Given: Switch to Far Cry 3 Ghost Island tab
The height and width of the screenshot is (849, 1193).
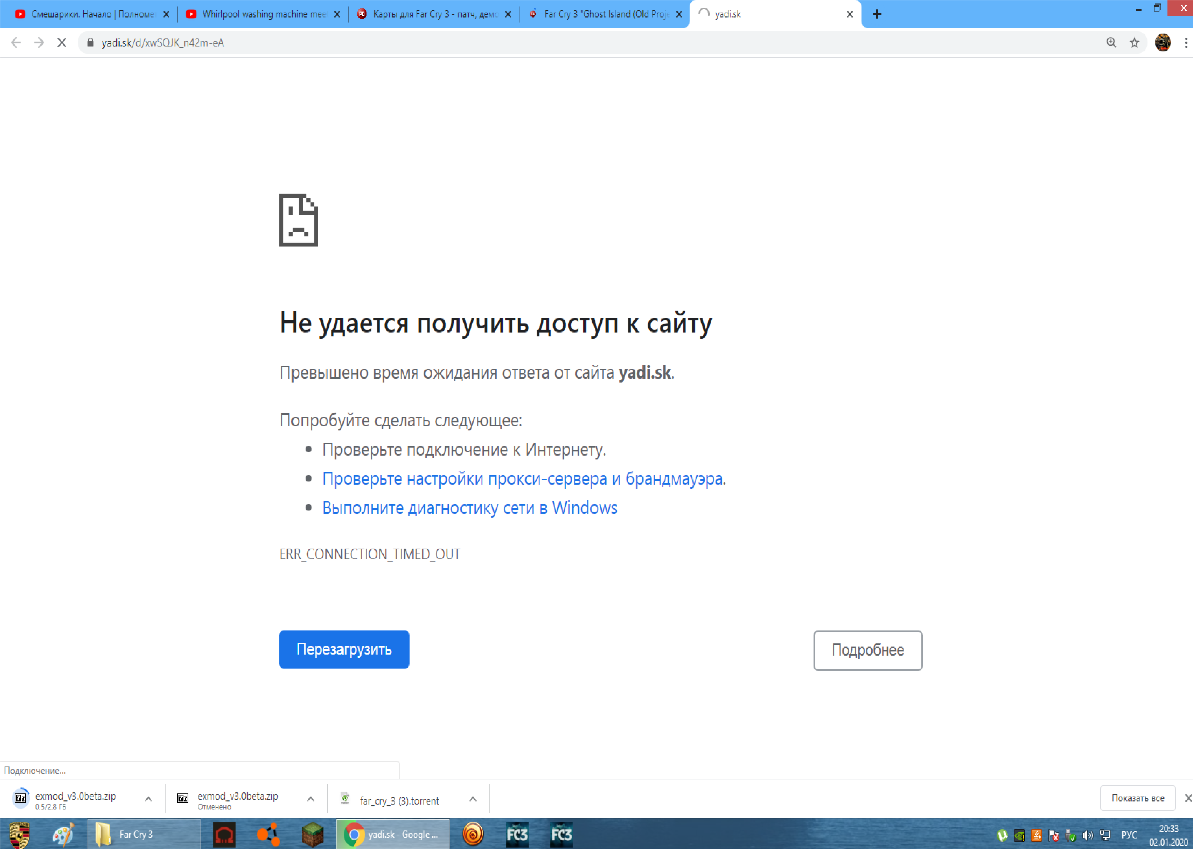Looking at the screenshot, I should (x=604, y=14).
